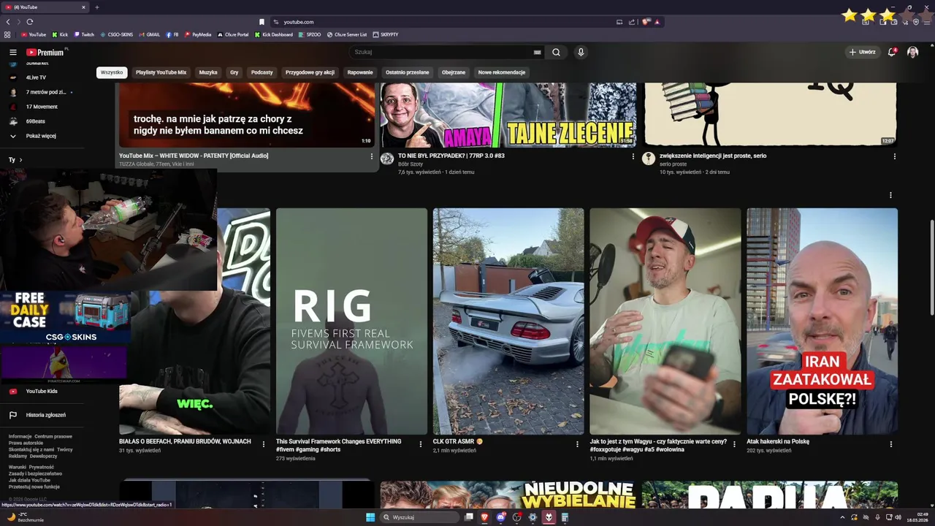Open the CLK GTR ASMR car thumbnail
Viewport: 935px width, 526px height.
click(508, 321)
